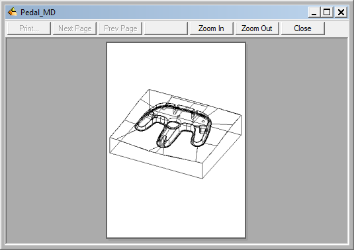Go to Next Page in the preview
Image resolution: width=354 pixels, height=250 pixels.
click(75, 28)
